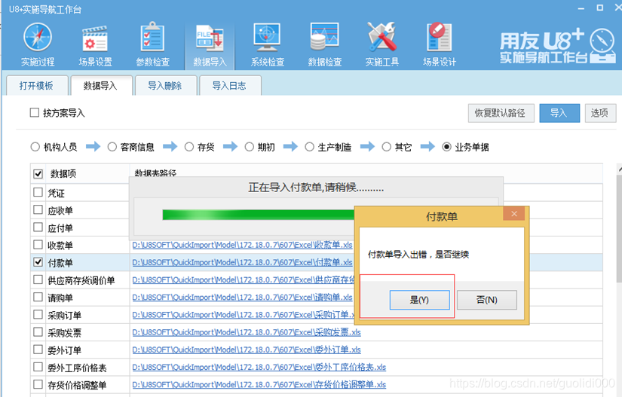Open the 收款单.xls path link

point(242,245)
